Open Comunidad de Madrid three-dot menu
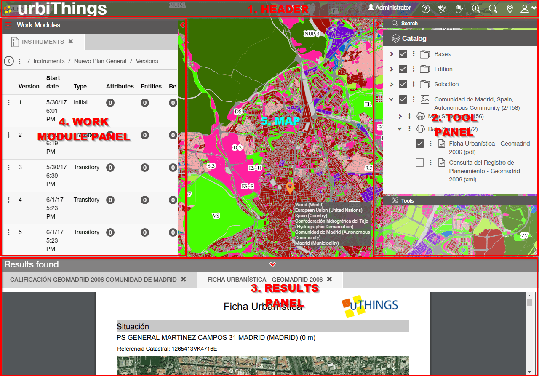This screenshot has height=376, width=539. [x=414, y=99]
